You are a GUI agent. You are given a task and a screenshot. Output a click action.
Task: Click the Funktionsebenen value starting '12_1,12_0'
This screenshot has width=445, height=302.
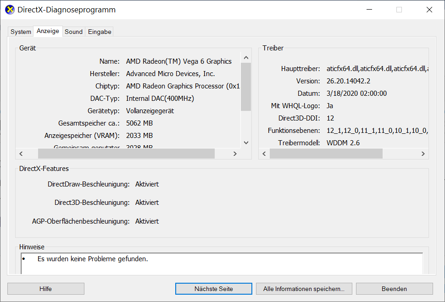click(377, 131)
